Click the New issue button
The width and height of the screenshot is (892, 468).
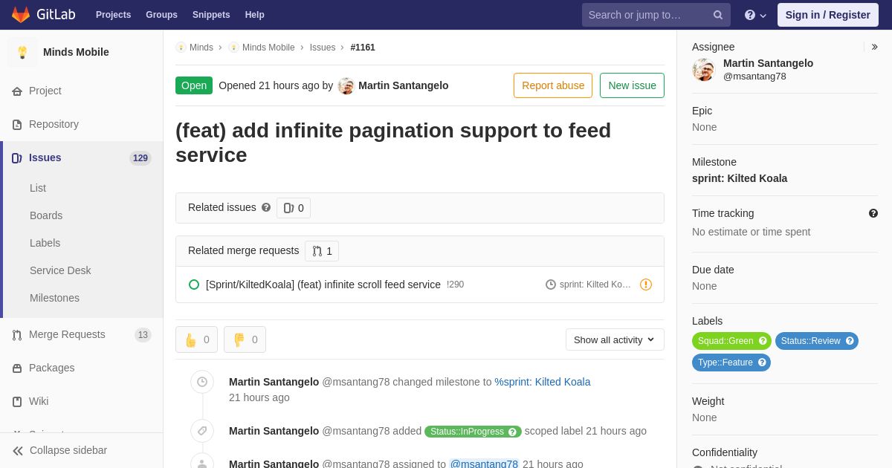click(x=632, y=85)
